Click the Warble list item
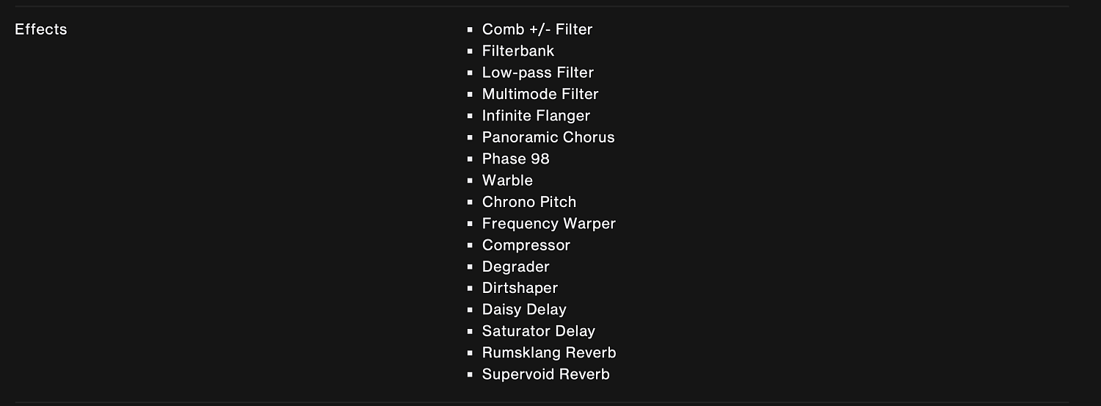 (x=507, y=180)
